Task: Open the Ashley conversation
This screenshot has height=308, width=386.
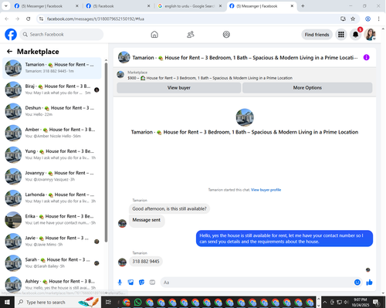Action: tap(52, 285)
